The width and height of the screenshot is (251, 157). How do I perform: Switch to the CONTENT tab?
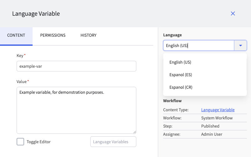tap(16, 35)
